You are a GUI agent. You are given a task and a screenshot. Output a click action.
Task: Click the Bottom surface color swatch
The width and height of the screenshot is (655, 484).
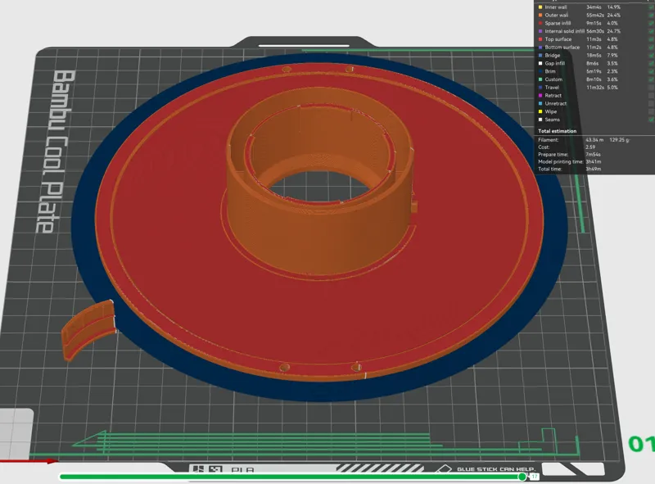540,47
